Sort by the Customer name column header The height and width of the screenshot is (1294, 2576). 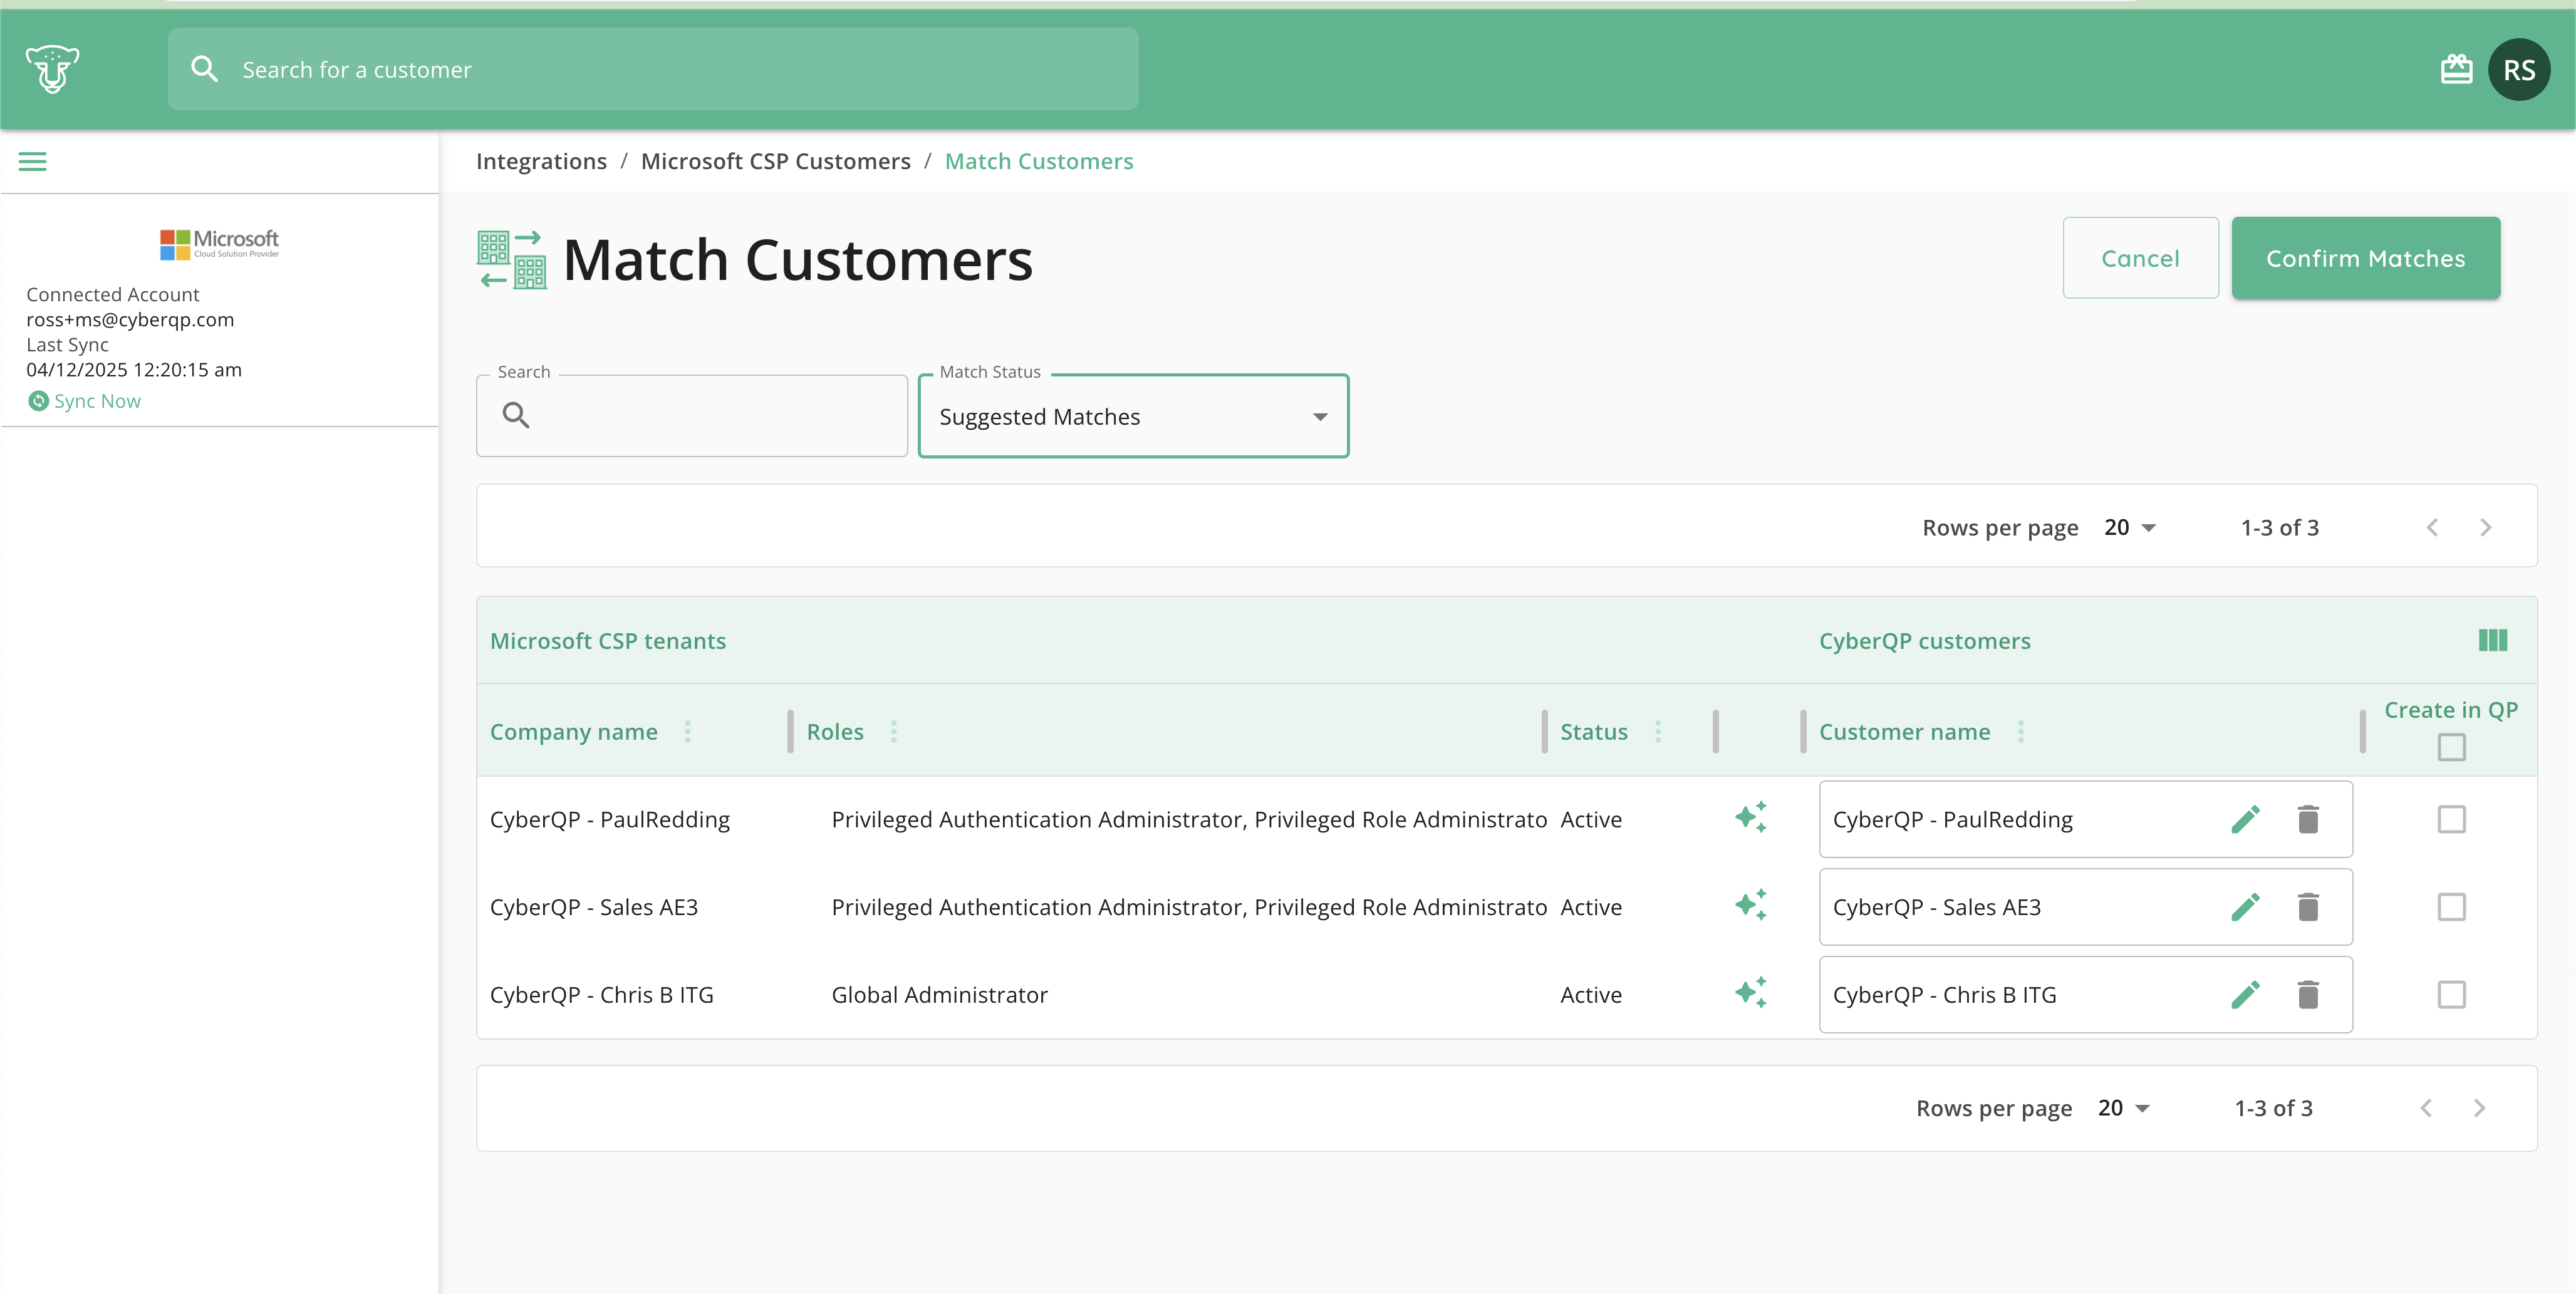click(1904, 732)
